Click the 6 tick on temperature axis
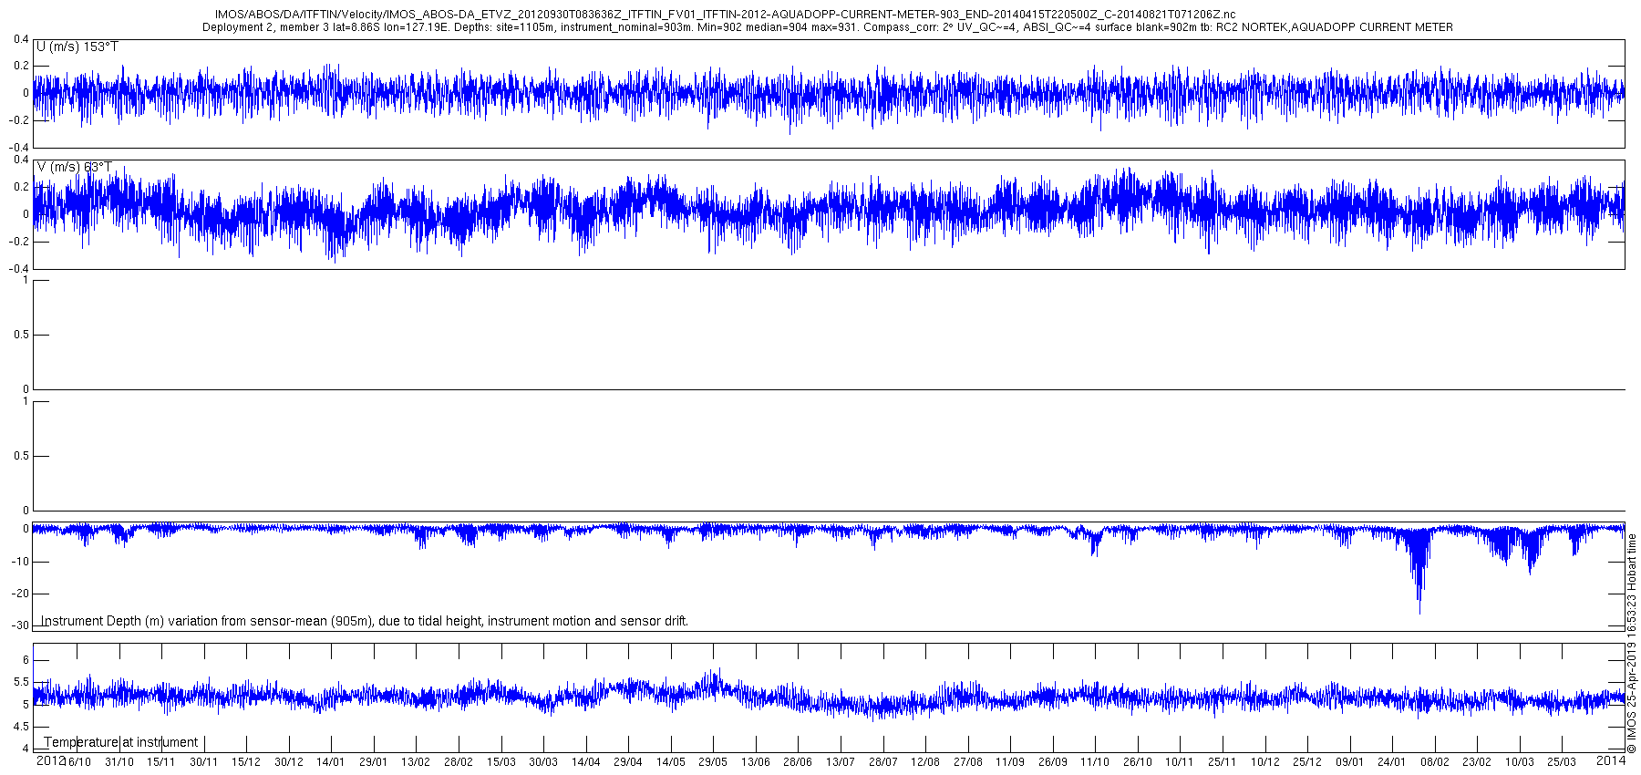Image resolution: width=1641 pixels, height=775 pixels. click(x=26, y=660)
